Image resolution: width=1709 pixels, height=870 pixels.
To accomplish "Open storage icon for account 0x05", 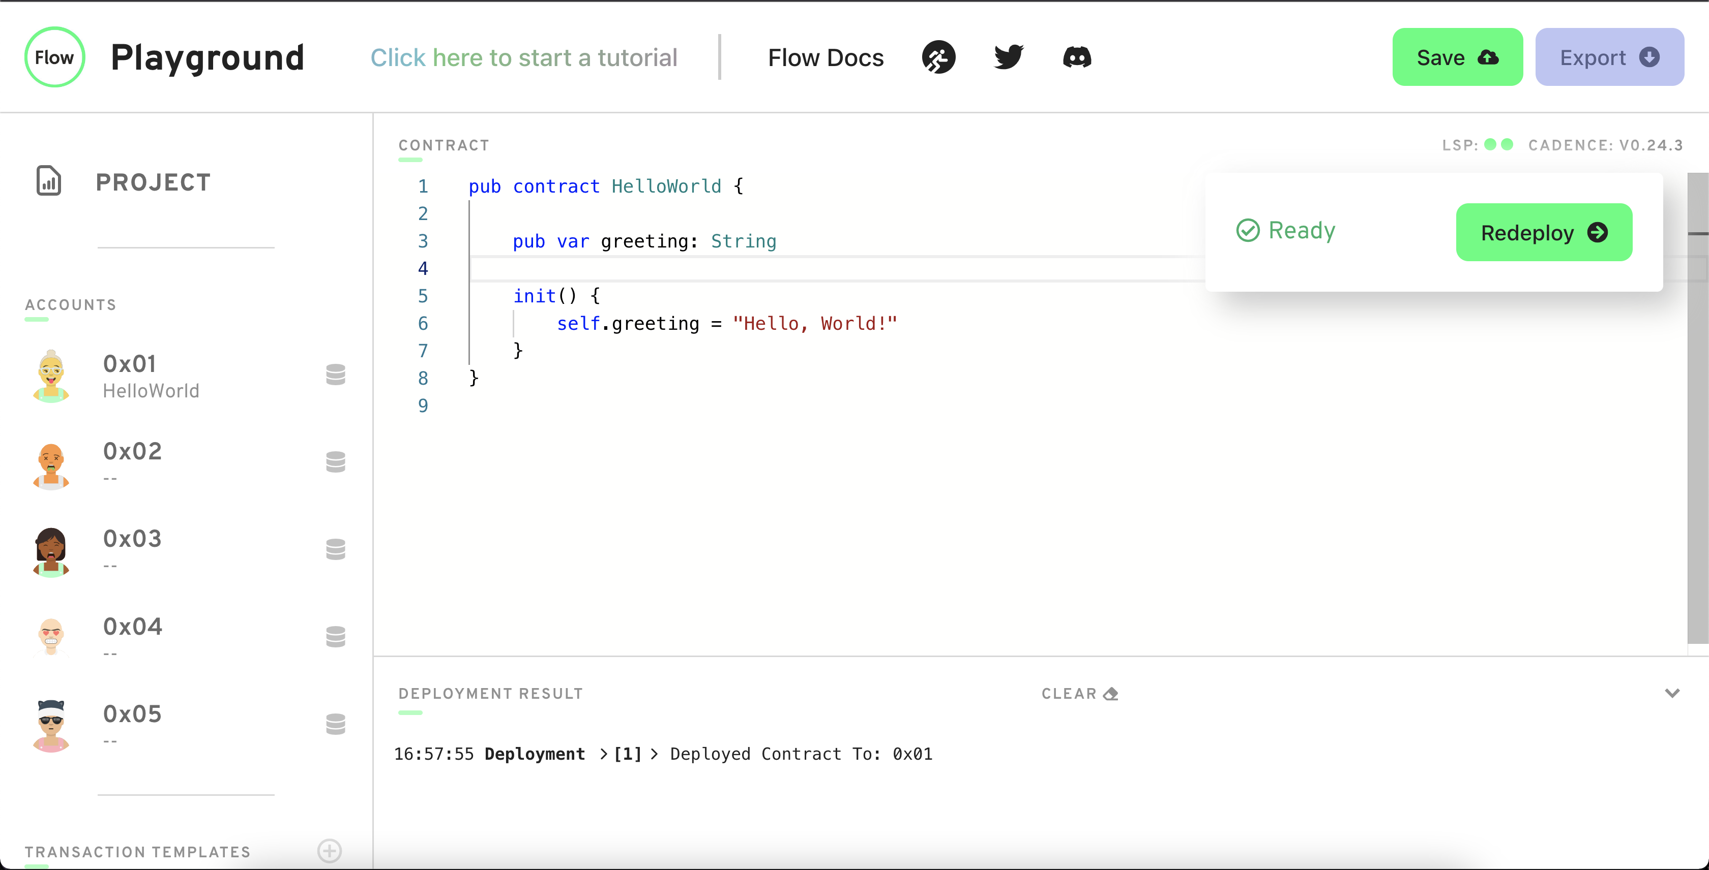I will 336,724.
